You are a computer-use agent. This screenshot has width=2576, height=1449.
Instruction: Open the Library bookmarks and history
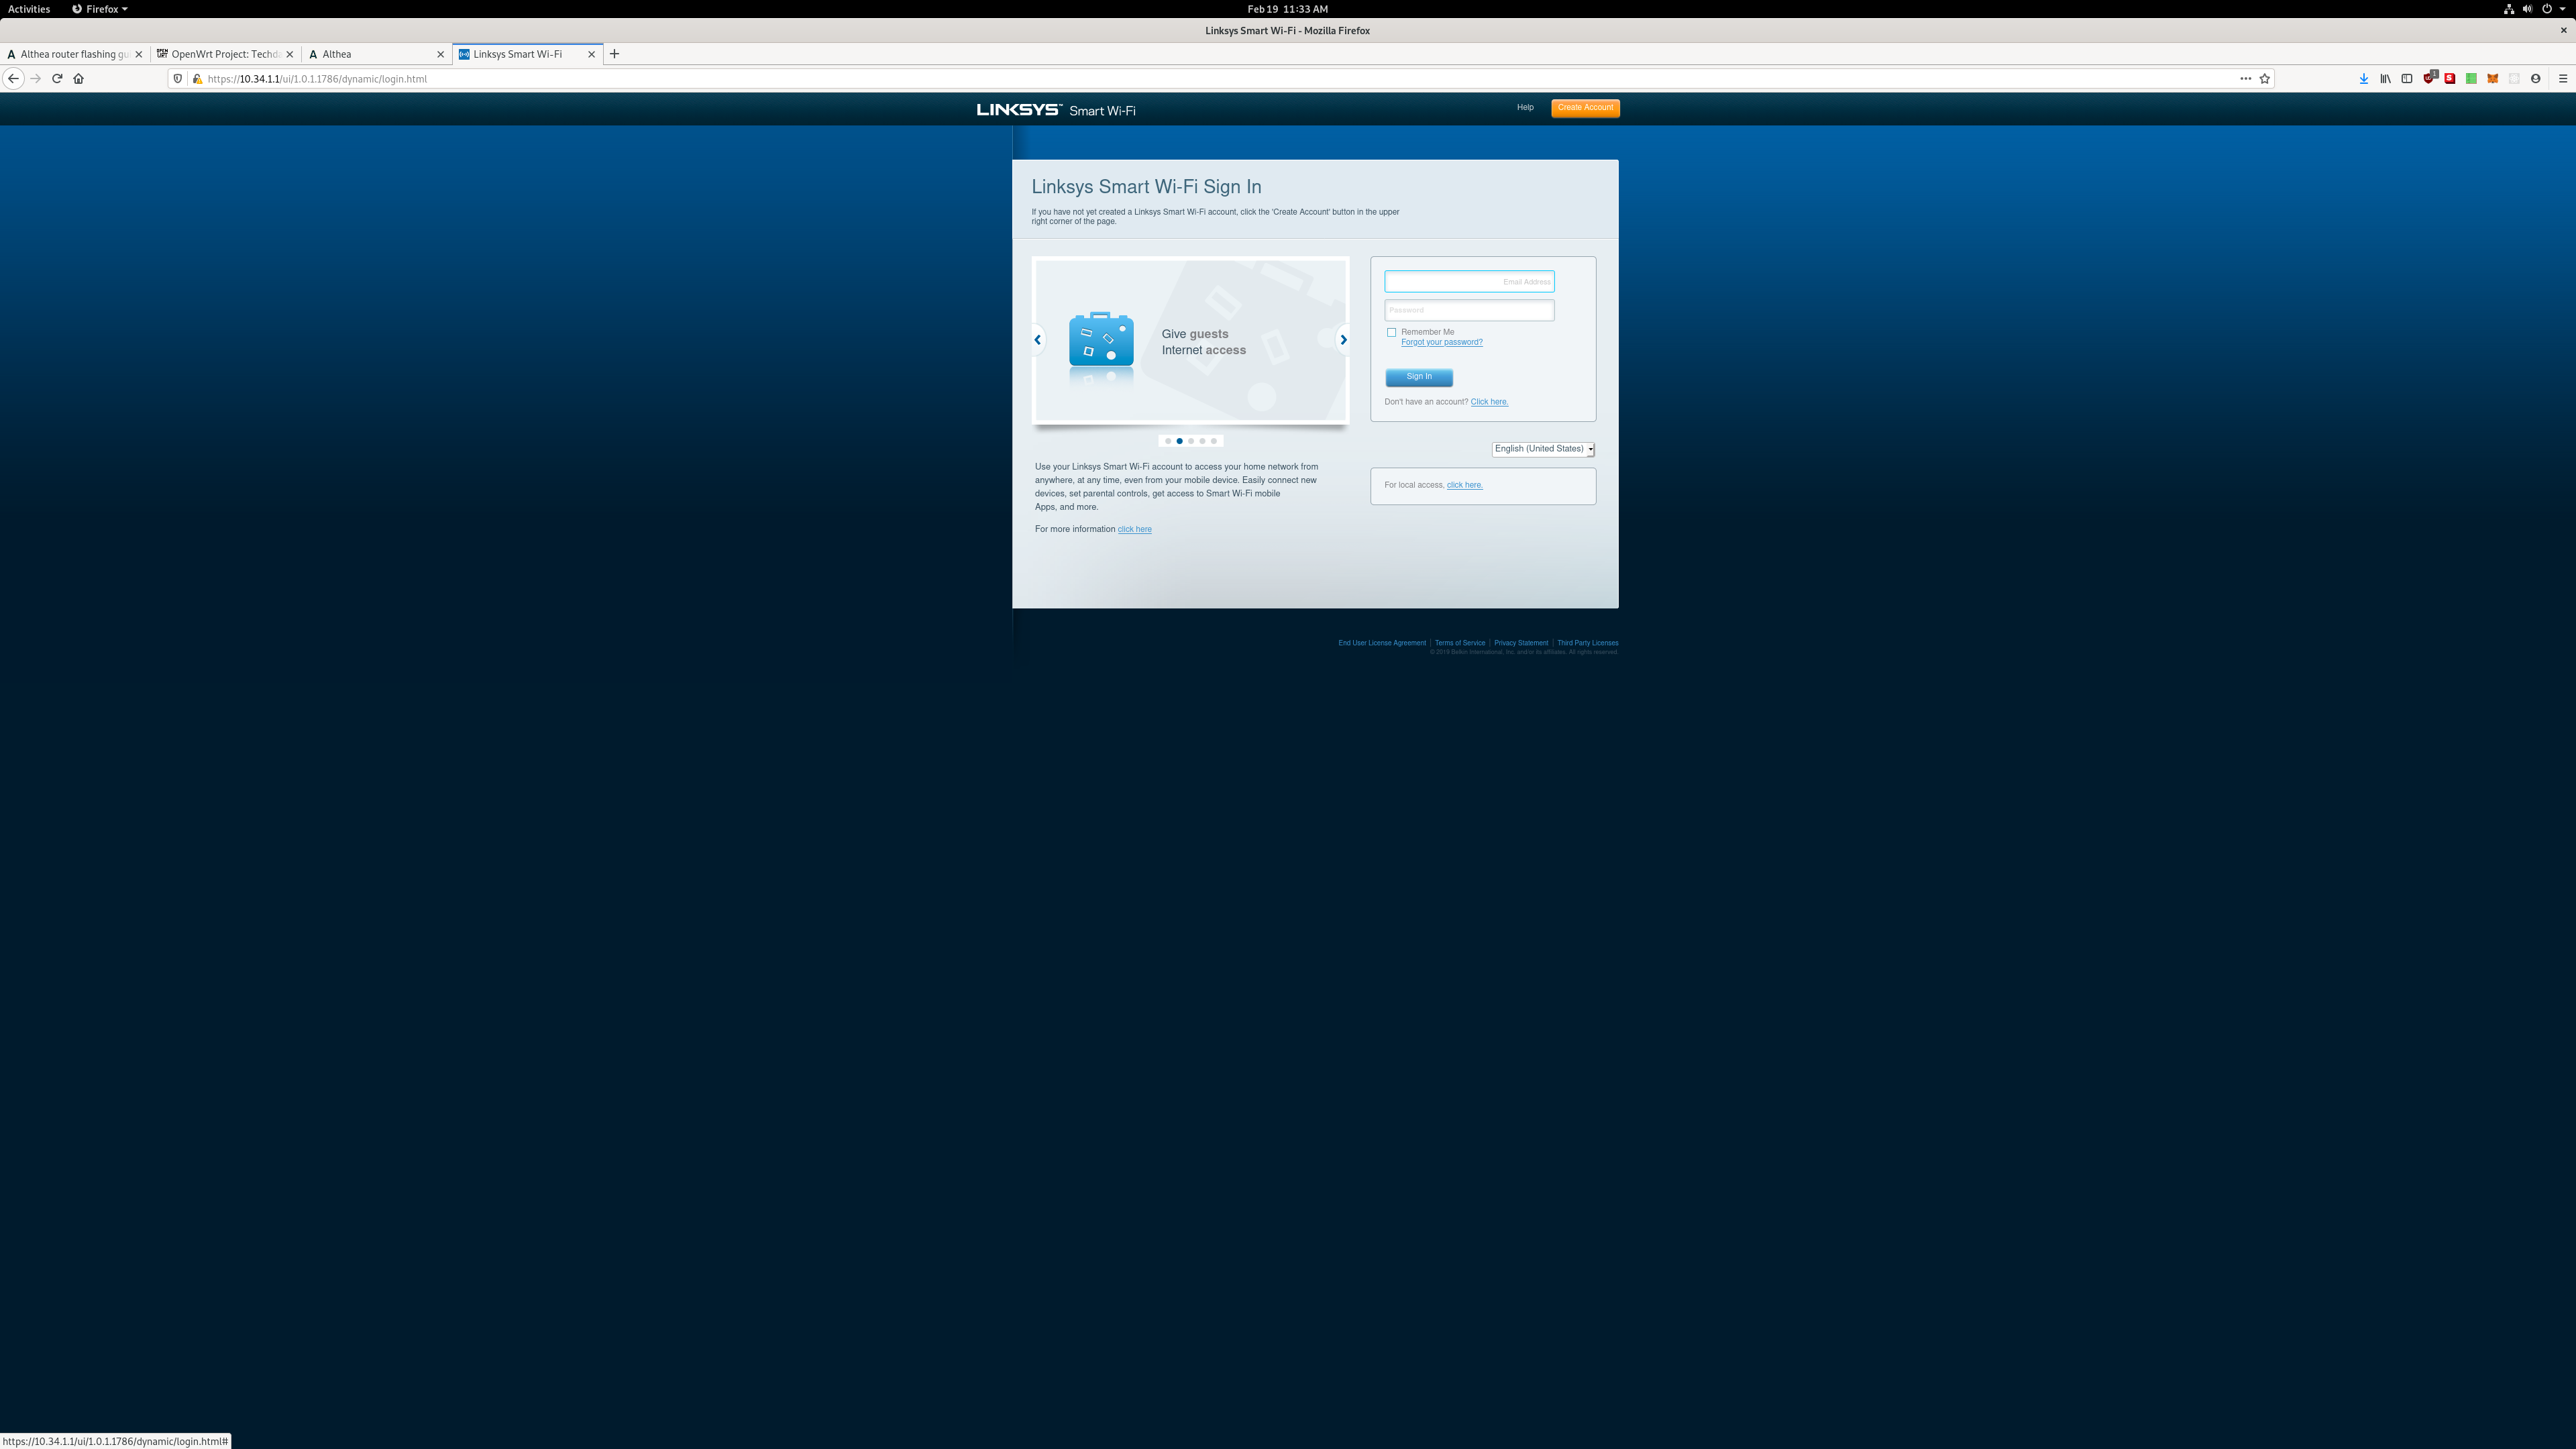tap(2385, 79)
